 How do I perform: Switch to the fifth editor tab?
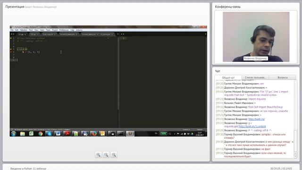pos(90,34)
